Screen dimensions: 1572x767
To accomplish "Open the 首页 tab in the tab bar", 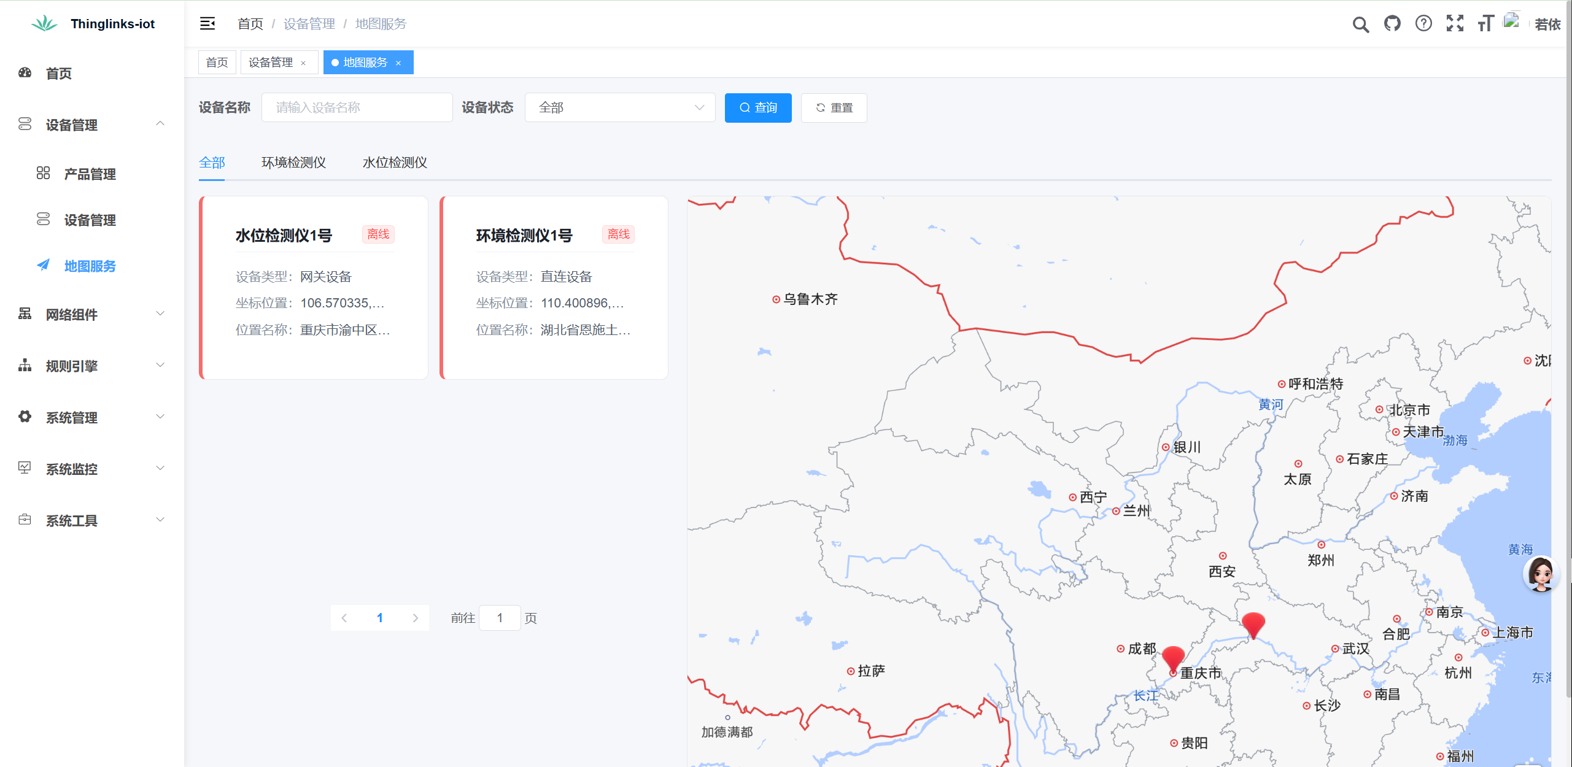I will 217,62.
